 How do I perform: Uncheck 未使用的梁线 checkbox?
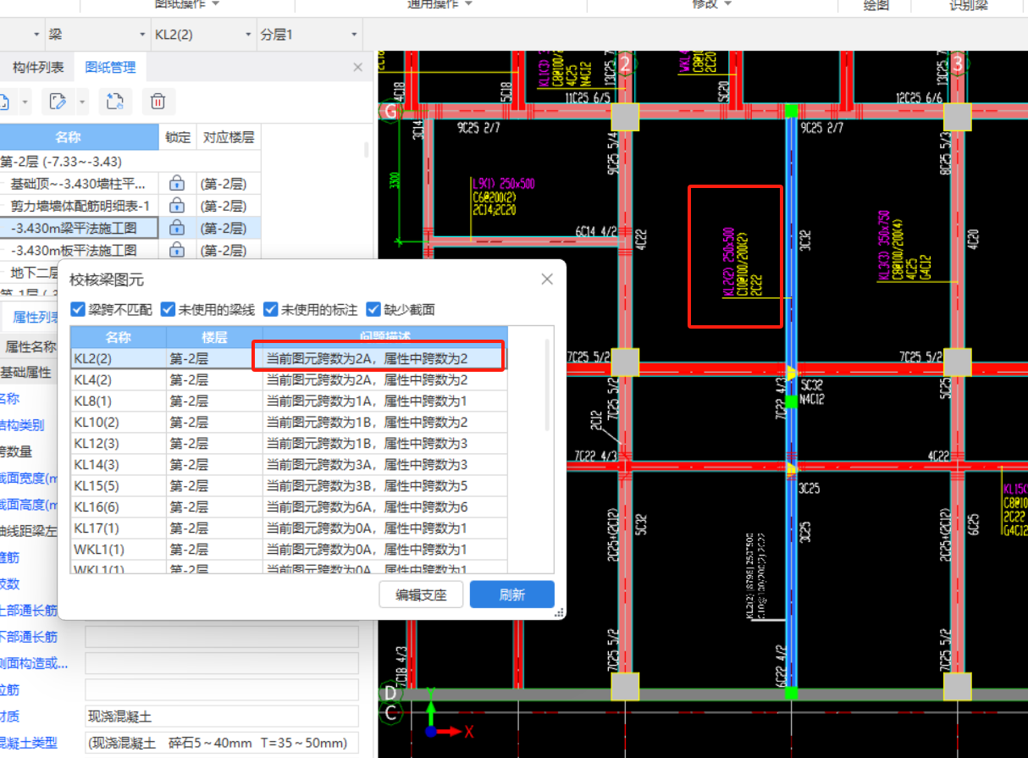point(168,309)
